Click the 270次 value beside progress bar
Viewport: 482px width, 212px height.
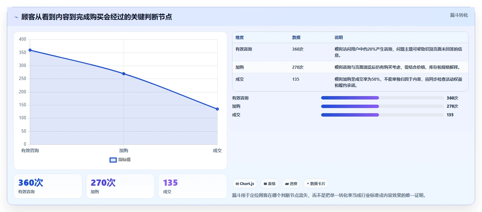452,106
